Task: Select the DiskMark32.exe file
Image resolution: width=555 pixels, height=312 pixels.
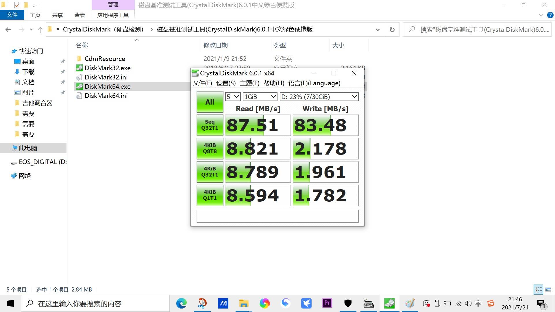Action: click(x=107, y=68)
